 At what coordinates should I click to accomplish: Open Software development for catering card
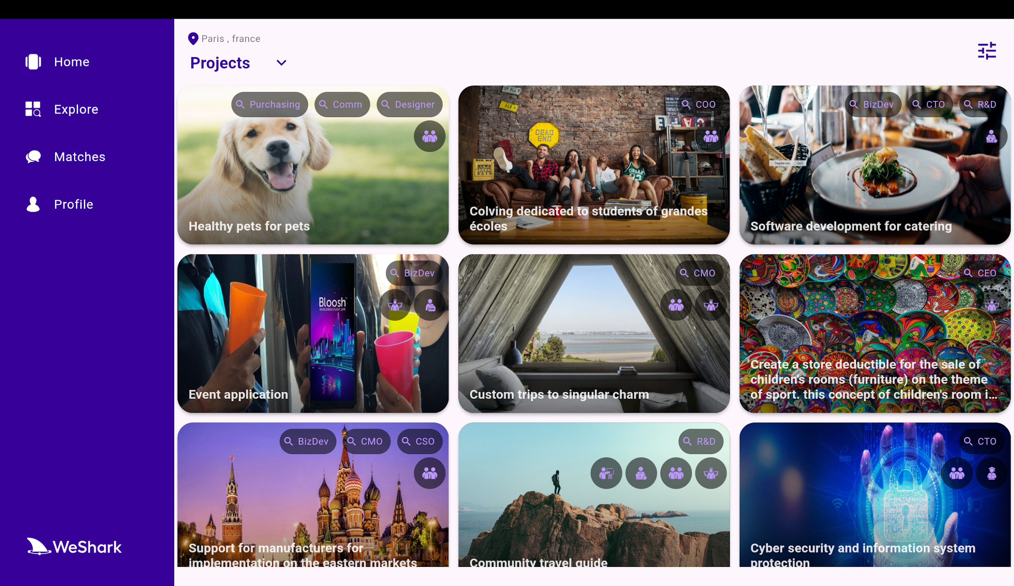[875, 165]
